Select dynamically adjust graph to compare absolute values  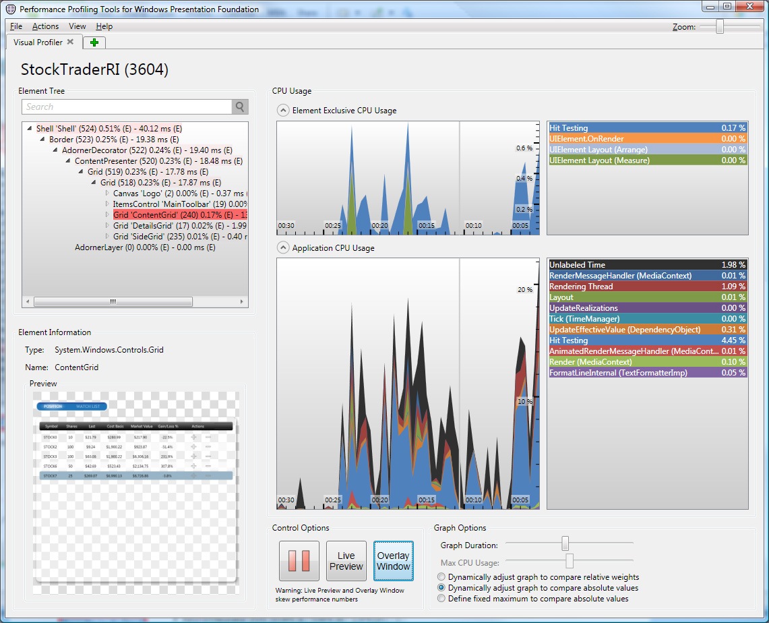point(441,588)
